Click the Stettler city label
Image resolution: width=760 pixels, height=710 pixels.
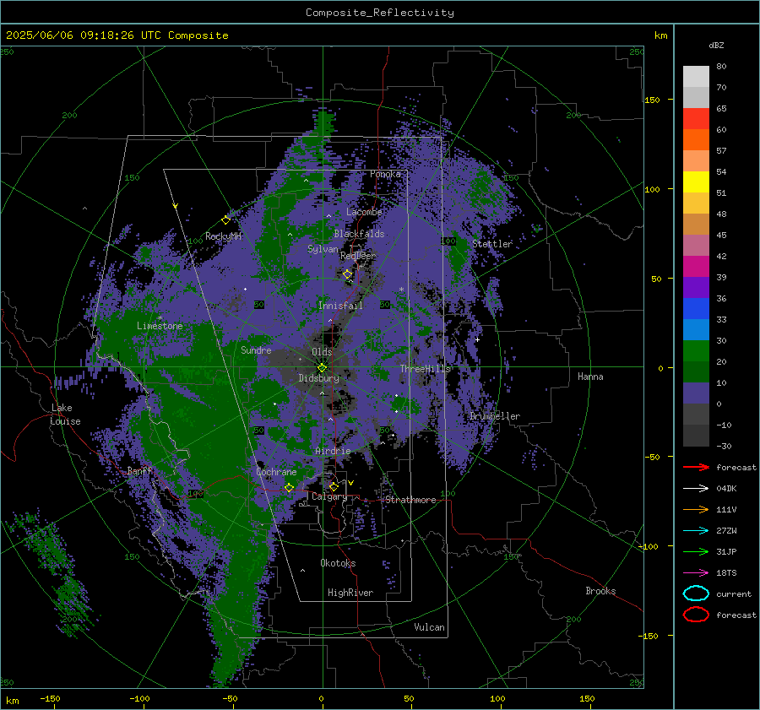pos(492,244)
